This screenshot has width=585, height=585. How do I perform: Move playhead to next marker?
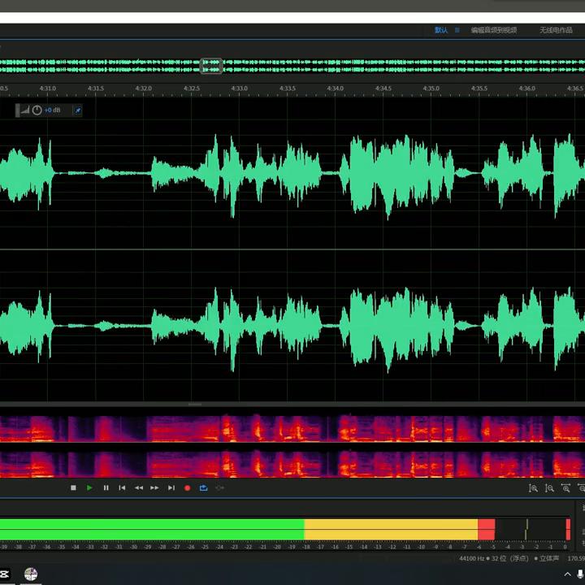[171, 487]
